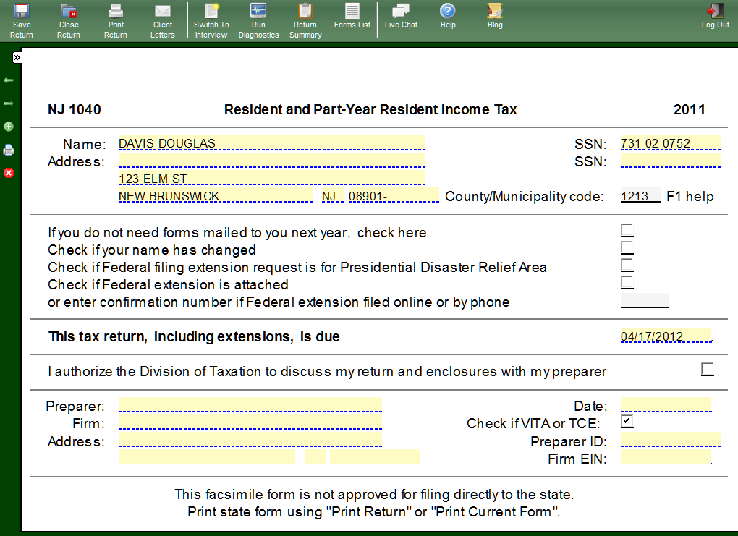The width and height of the screenshot is (738, 536).
Task: Start a Live Chat session
Action: pyautogui.click(x=401, y=16)
